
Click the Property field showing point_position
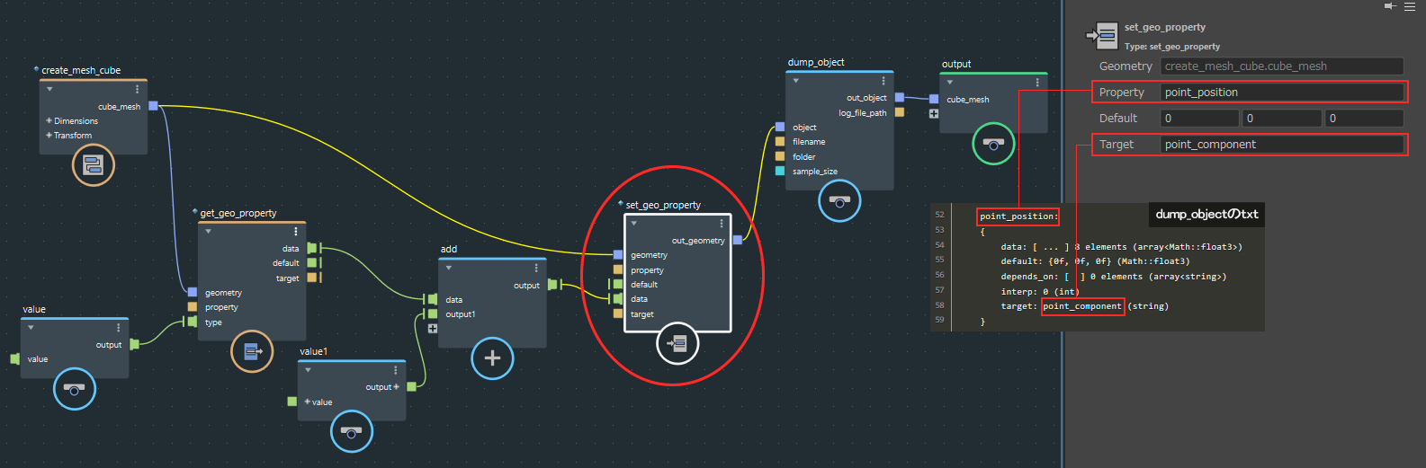1281,93
